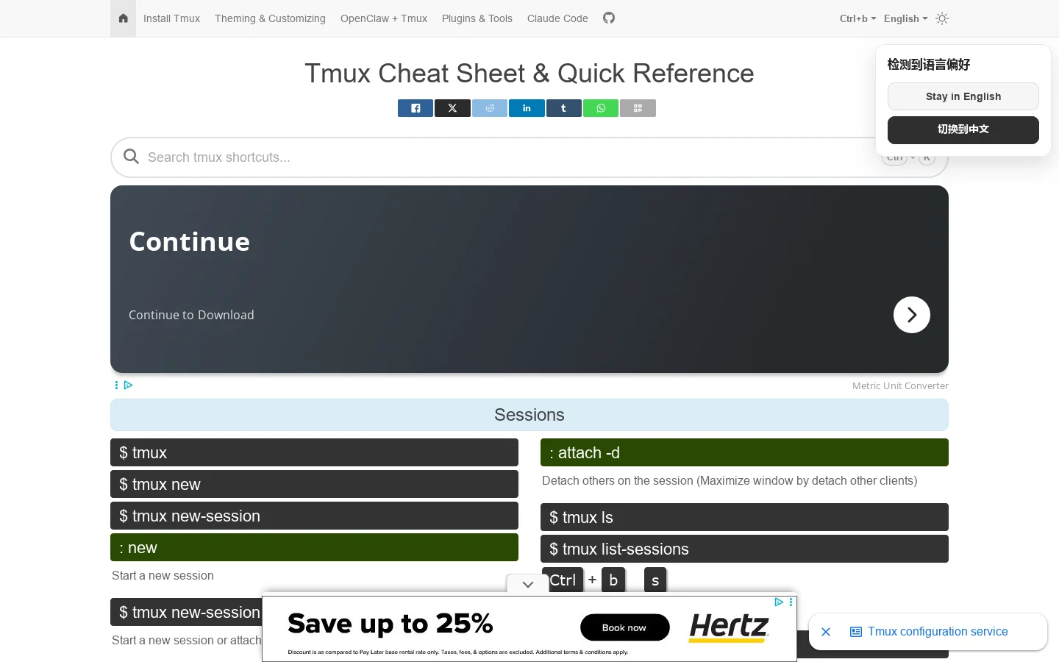Screen dimensions: 1059x662
Task: Click the ': attach -d' command
Action: (x=744, y=452)
